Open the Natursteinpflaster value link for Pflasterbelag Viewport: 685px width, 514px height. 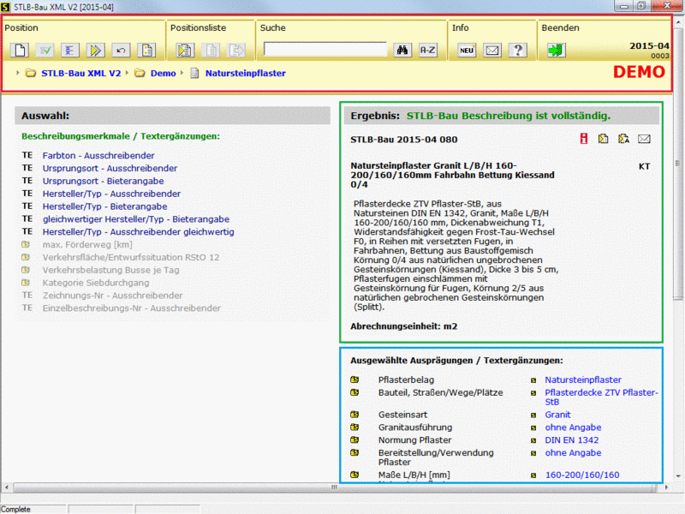pyautogui.click(x=583, y=380)
